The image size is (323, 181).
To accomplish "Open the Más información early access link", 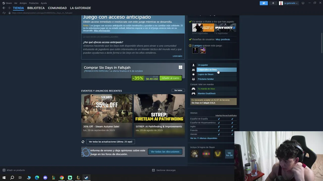I will 102,31.
